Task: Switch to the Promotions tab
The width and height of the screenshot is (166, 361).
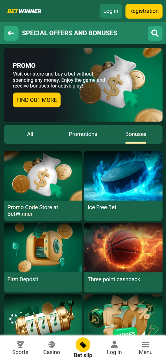Action: 83,134
